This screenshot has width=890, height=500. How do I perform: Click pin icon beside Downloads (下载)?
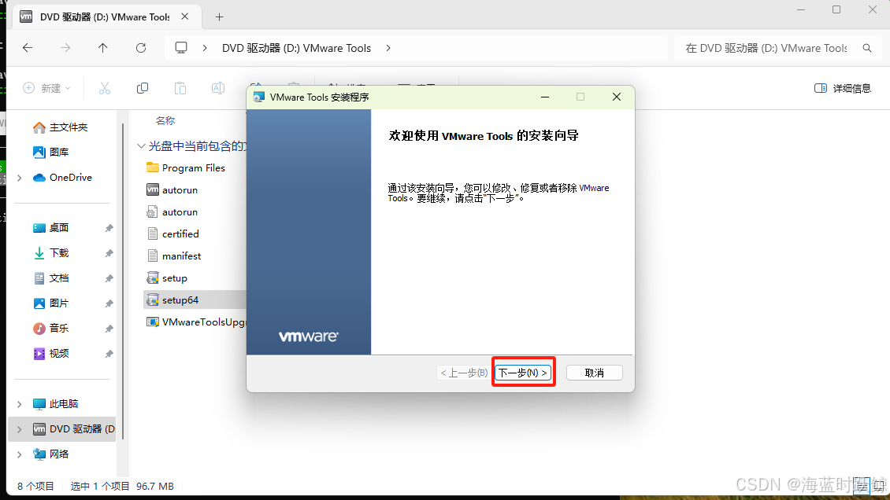pyautogui.click(x=109, y=253)
